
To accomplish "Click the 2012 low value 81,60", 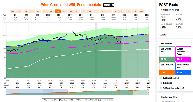I will point(16,20).
